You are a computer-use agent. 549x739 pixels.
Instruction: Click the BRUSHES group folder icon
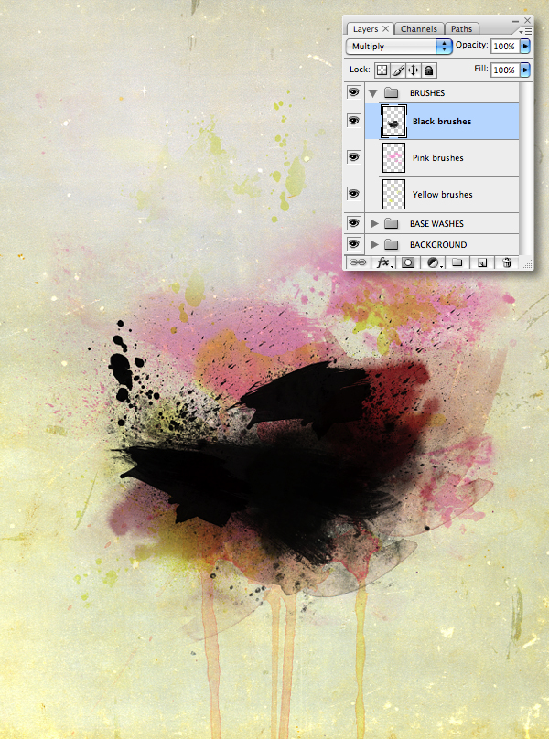pyautogui.click(x=391, y=92)
